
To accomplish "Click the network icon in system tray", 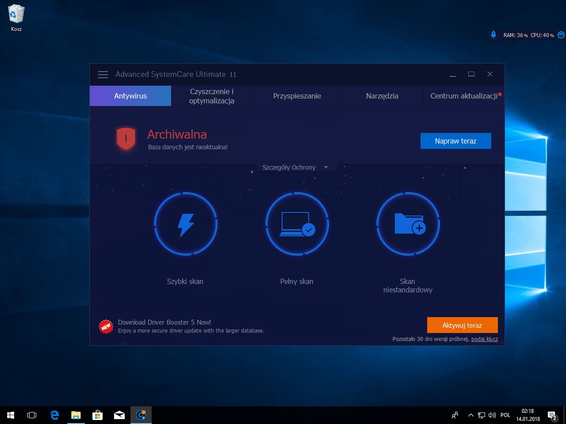I will click(482, 415).
